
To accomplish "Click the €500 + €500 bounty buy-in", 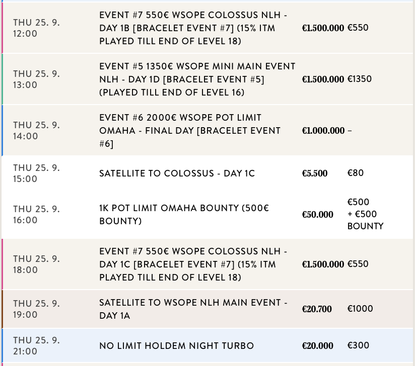I will [365, 214].
